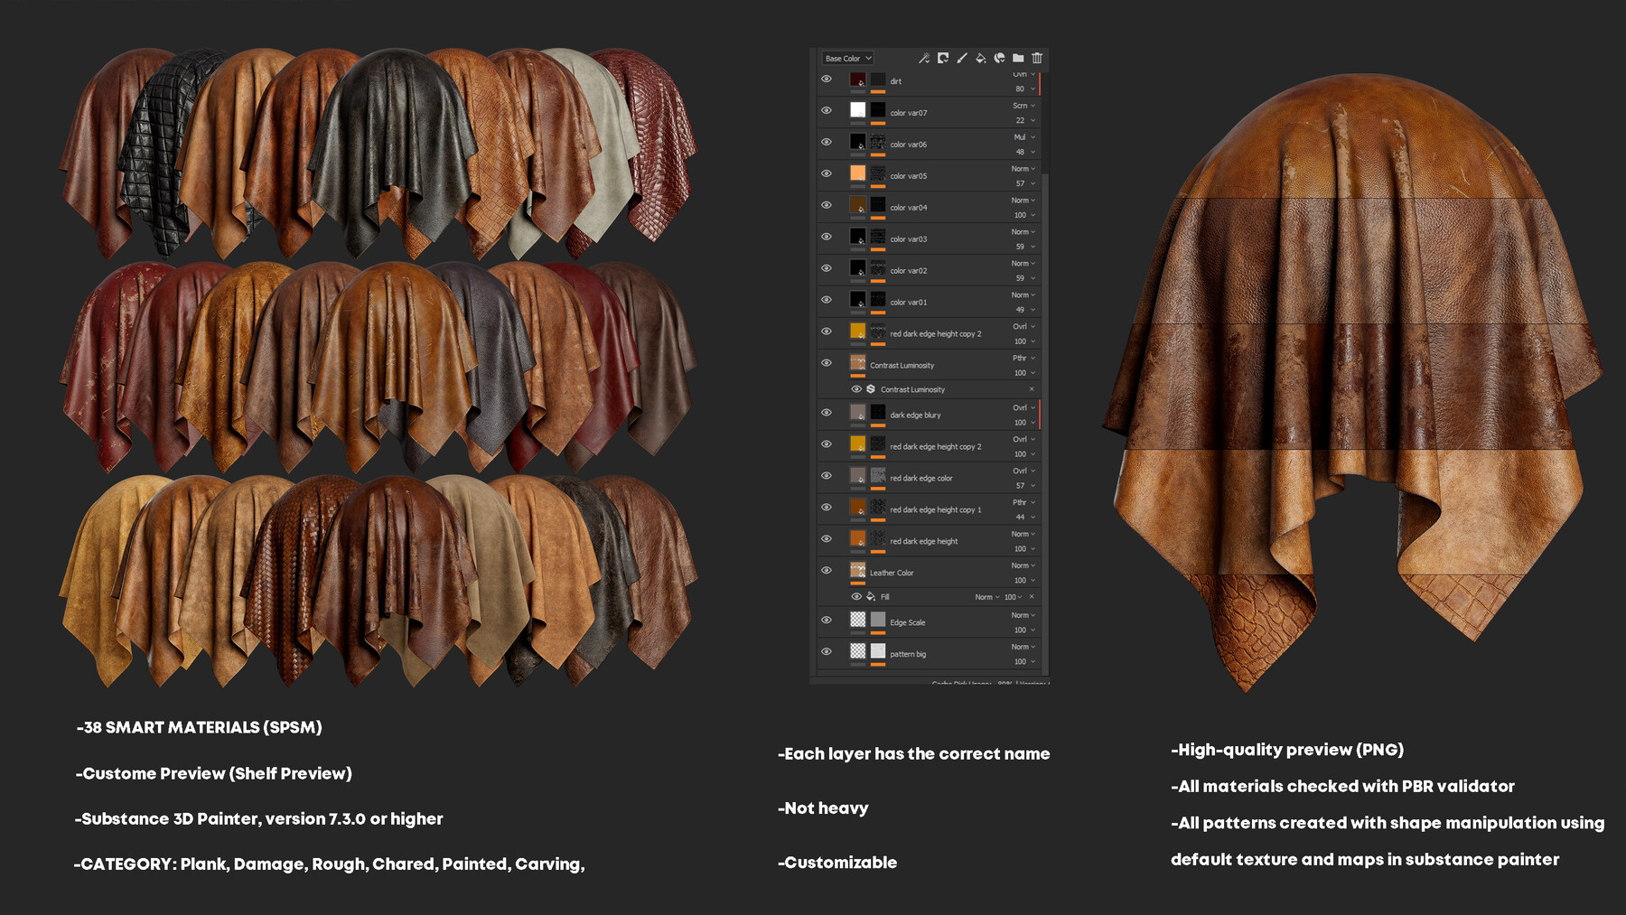Image resolution: width=1626 pixels, height=915 pixels.
Task: Click the trash icon to delete layer
Action: 1037,58
